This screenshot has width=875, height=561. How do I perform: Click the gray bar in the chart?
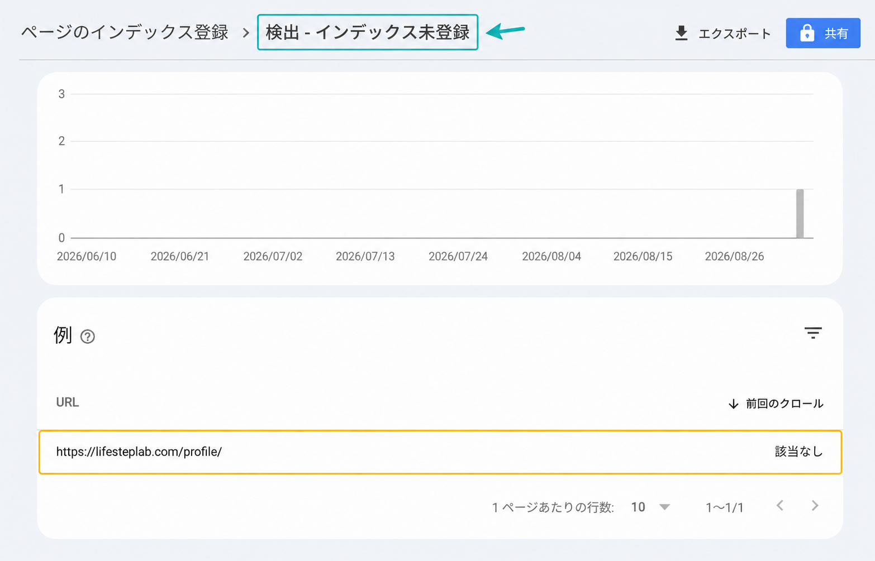(800, 214)
